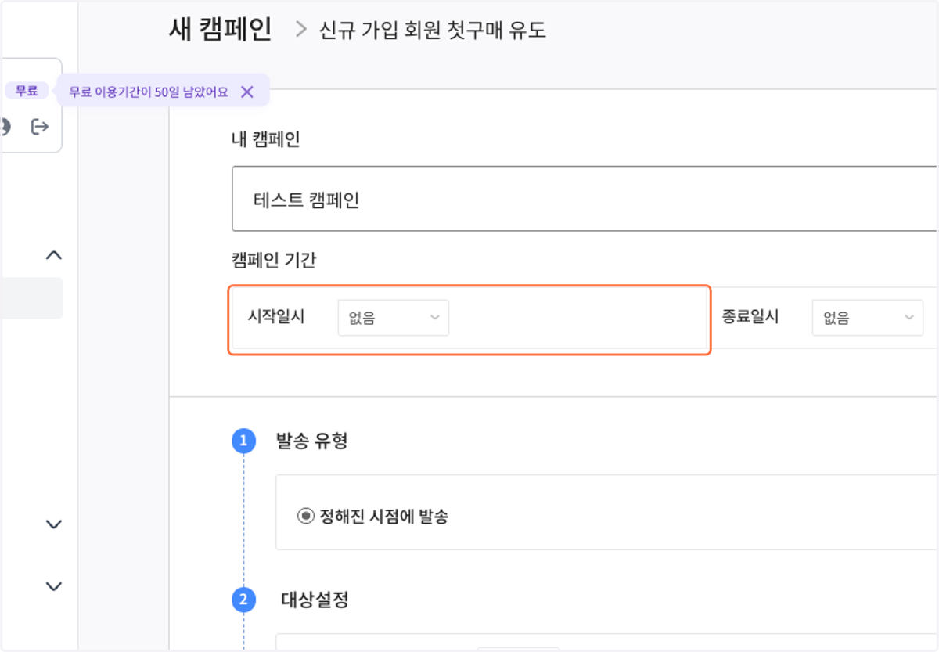The height and width of the screenshot is (652, 939).
Task: Collapse the sidebar section with up chevron
Action: (x=53, y=255)
